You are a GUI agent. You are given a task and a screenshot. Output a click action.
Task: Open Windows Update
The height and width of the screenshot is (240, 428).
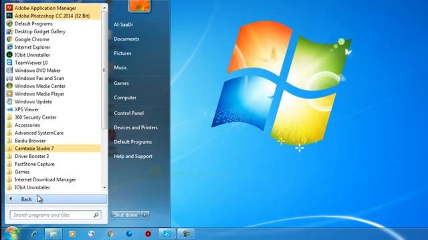[53, 101]
